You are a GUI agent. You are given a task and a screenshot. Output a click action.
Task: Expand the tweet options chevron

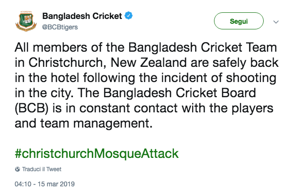click(x=276, y=22)
